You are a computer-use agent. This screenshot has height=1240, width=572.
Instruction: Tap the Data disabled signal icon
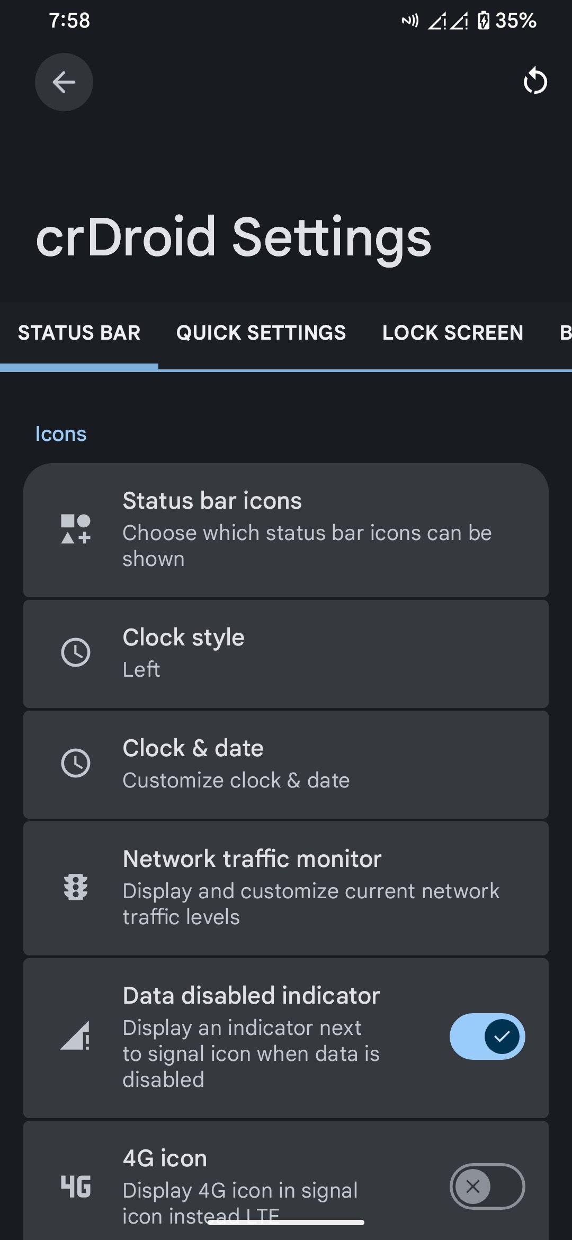point(76,1037)
